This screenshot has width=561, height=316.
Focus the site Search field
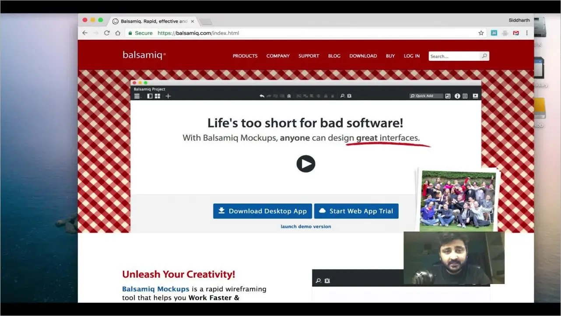pos(454,56)
